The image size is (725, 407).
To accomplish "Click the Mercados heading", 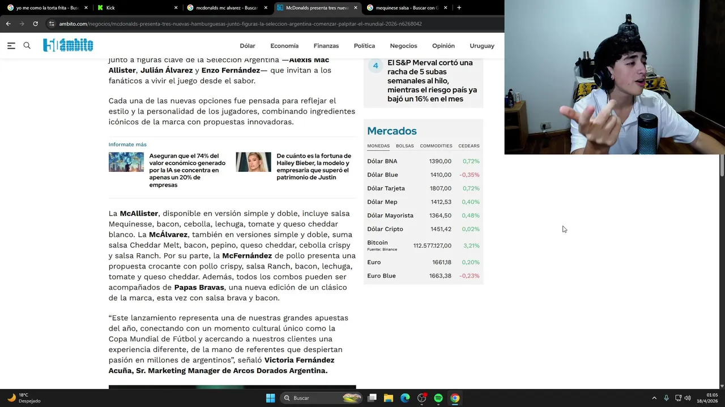I will click(392, 131).
